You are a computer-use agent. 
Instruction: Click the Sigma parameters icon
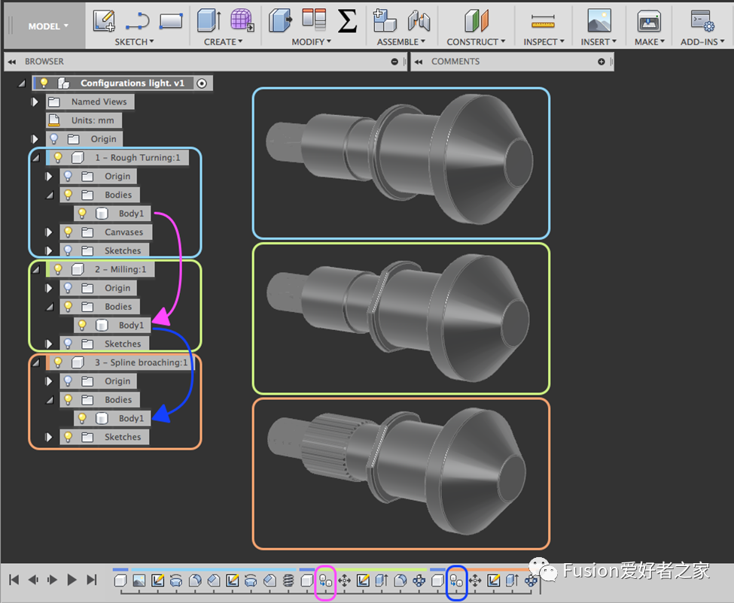[x=347, y=20]
